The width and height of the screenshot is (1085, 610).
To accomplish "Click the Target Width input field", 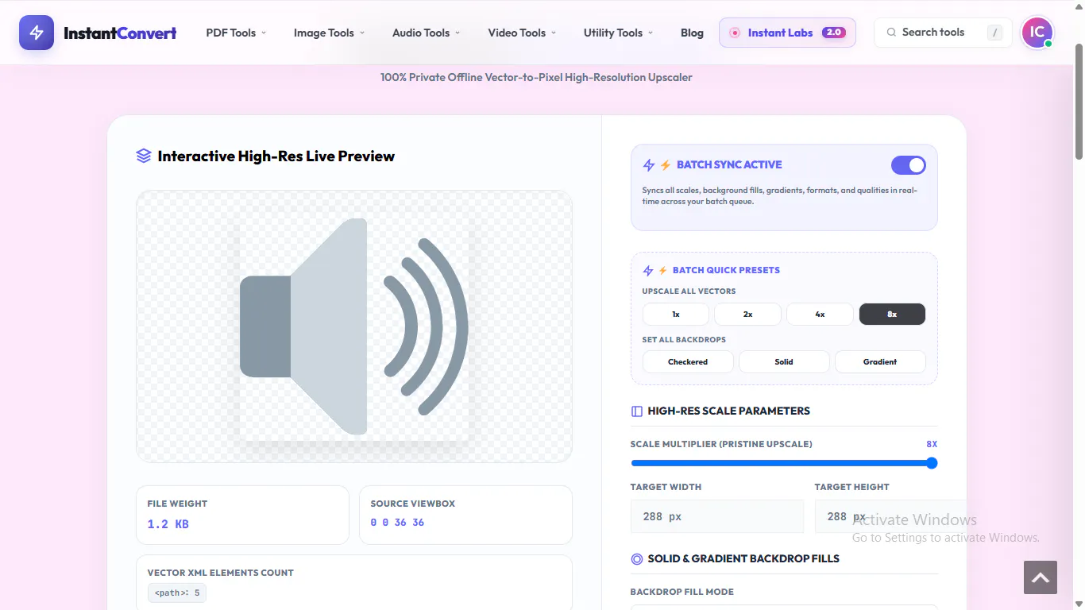I will point(717,516).
